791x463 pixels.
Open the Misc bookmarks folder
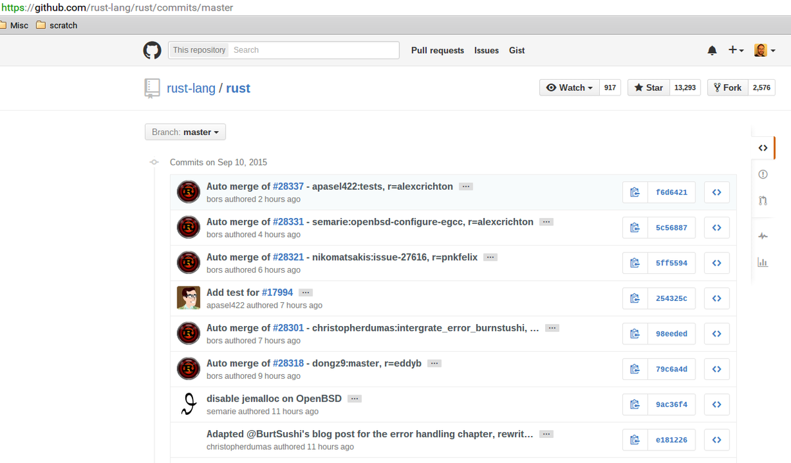(x=15, y=25)
